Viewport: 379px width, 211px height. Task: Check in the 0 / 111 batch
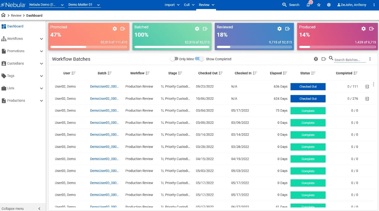367,87
